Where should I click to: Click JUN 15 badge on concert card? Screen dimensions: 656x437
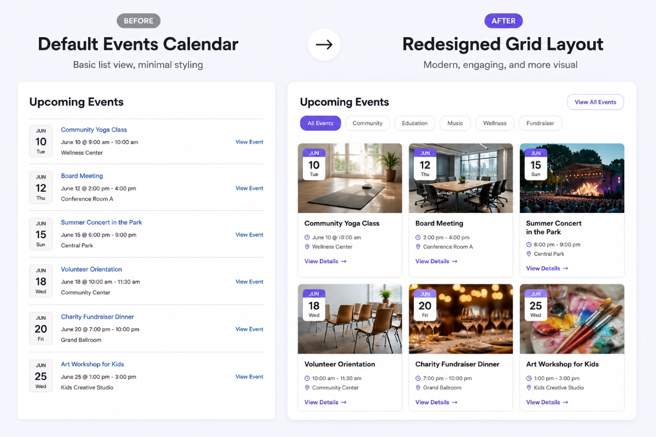click(x=536, y=165)
